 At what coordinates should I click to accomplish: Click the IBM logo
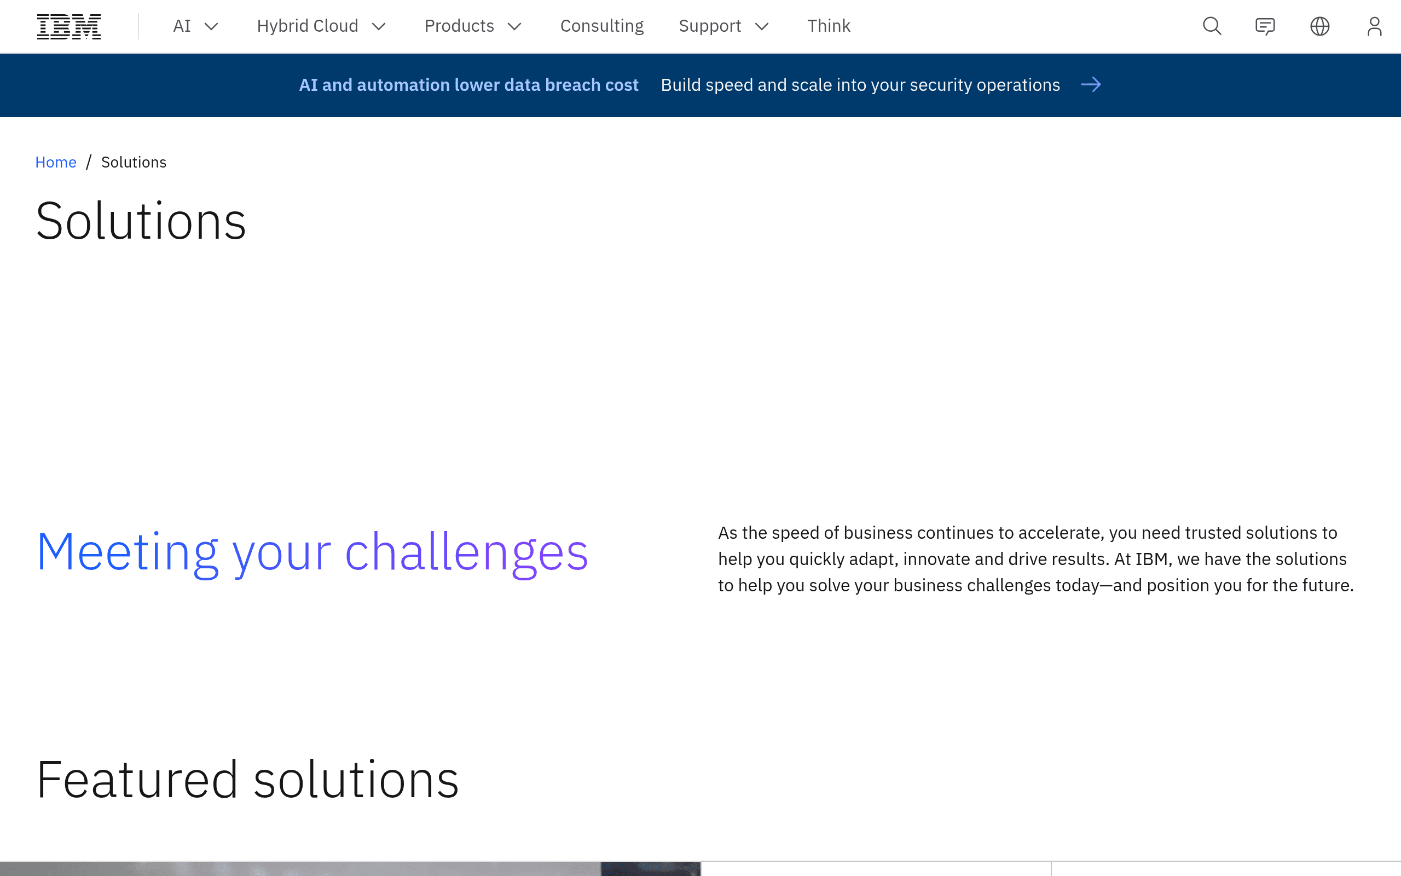(69, 27)
